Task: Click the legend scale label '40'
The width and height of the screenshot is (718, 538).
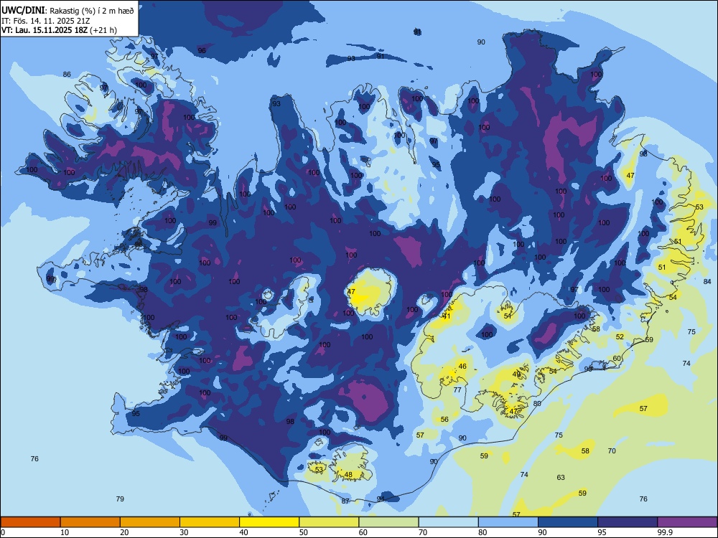Action: pos(243,532)
